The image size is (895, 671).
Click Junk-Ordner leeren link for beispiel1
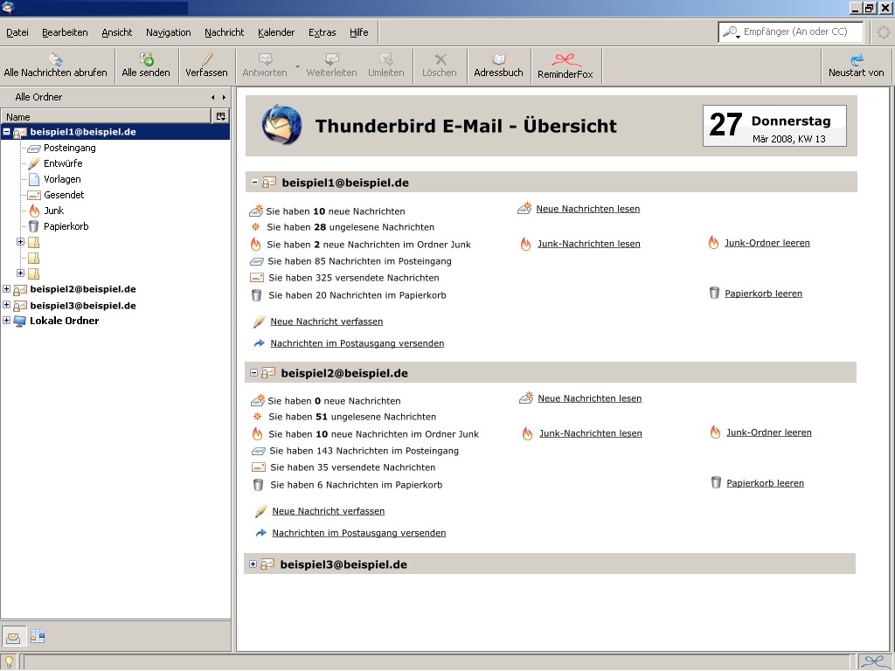coord(767,243)
